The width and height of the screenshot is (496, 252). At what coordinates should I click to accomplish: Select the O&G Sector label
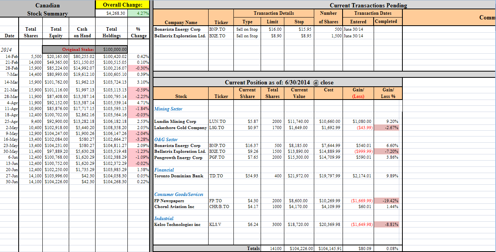click(166, 139)
